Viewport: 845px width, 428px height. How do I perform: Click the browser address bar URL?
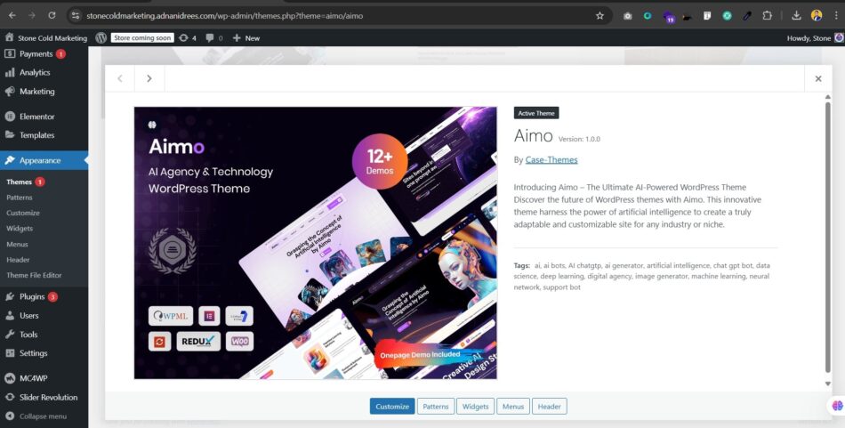(x=225, y=16)
